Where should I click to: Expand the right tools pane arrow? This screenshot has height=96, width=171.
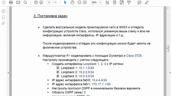tap(170, 73)
